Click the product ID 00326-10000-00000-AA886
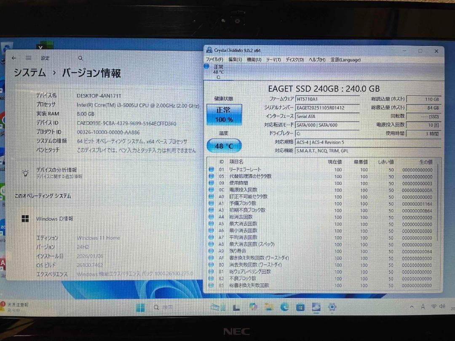This screenshot has height=341, width=455. 108,132
